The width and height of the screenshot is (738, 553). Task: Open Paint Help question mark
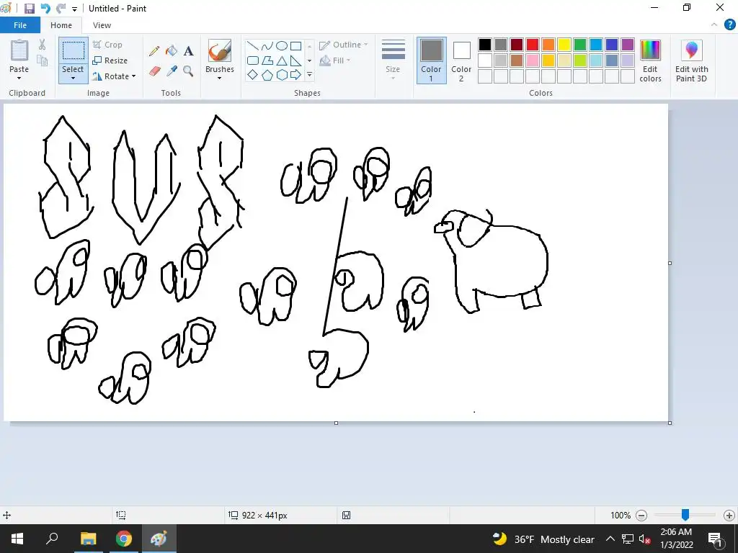729,25
